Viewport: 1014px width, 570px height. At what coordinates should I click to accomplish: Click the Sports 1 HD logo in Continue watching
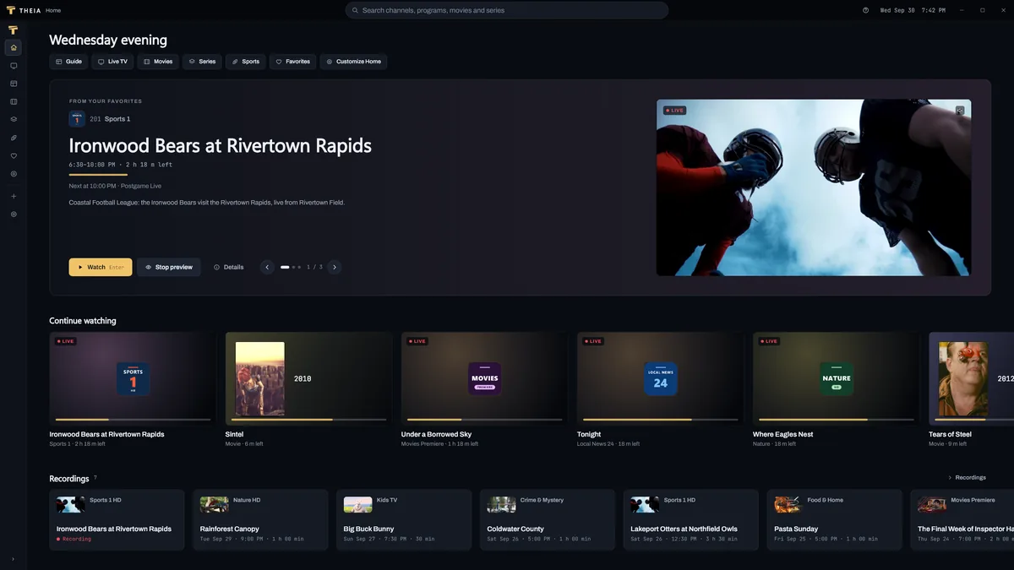tap(133, 379)
